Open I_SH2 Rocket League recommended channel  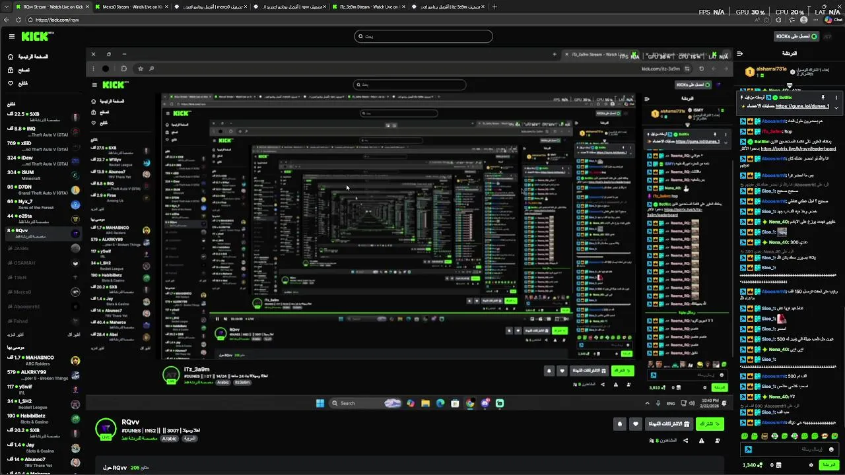[x=43, y=404]
